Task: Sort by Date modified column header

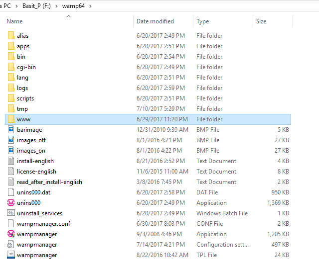Action: tap(155, 21)
